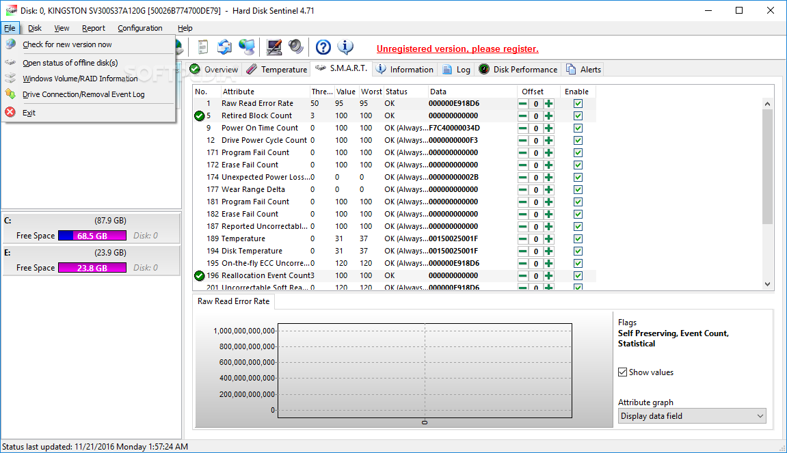This screenshot has width=787, height=453.
Task: Increase offset for Wear Range Delta
Action: click(548, 190)
